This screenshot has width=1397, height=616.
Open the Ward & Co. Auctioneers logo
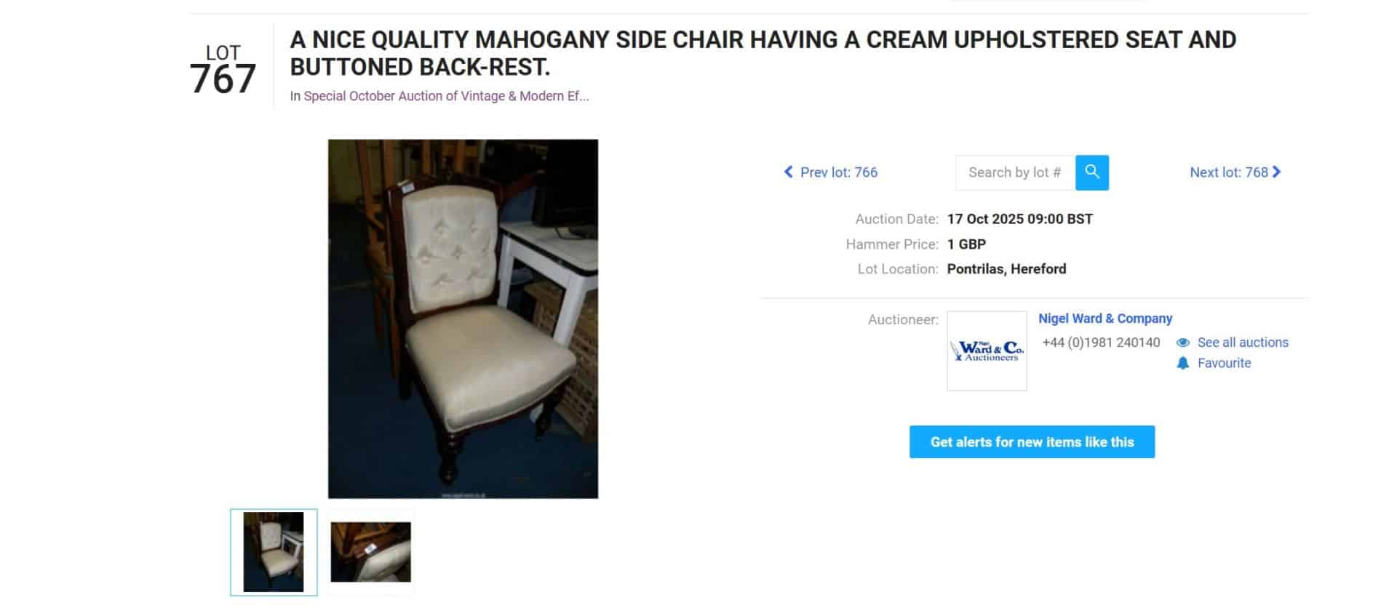[987, 351]
